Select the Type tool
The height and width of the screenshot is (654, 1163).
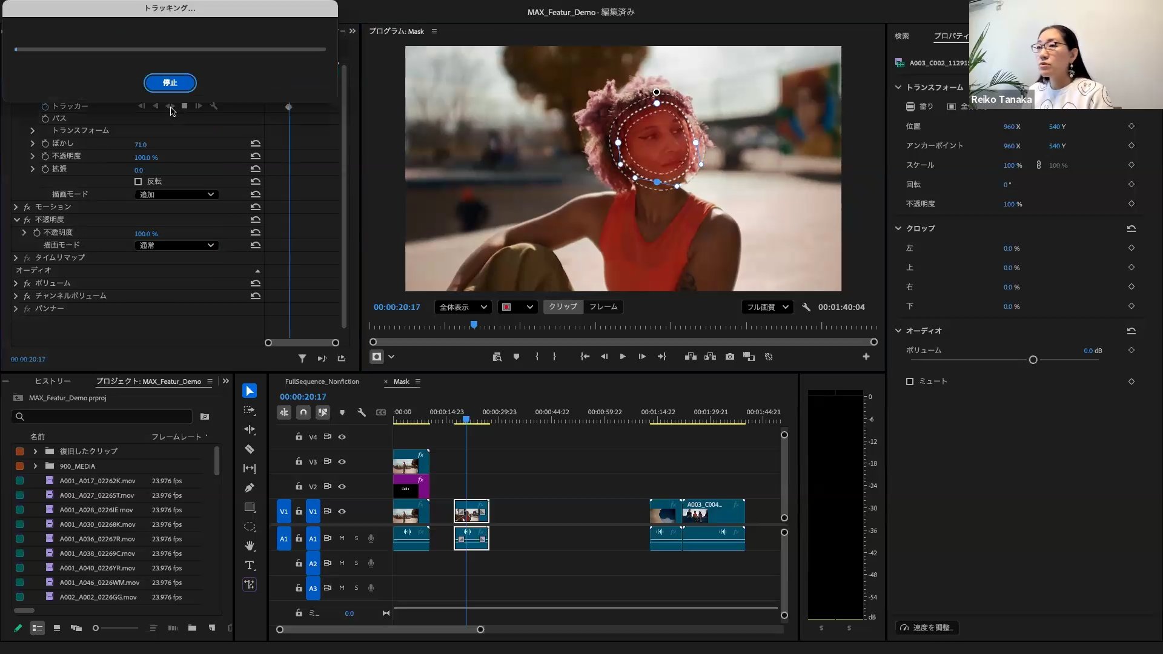(250, 565)
